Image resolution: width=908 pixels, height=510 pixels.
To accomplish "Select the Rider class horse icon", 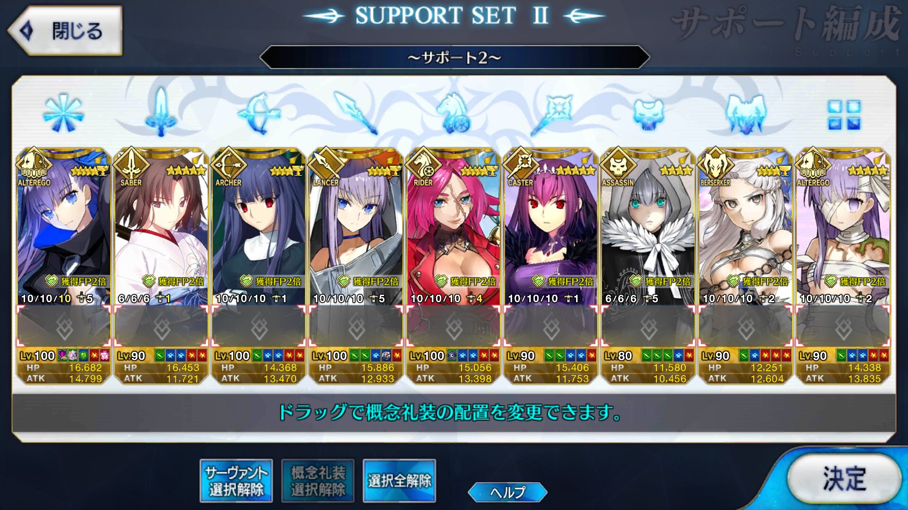I will tap(454, 112).
